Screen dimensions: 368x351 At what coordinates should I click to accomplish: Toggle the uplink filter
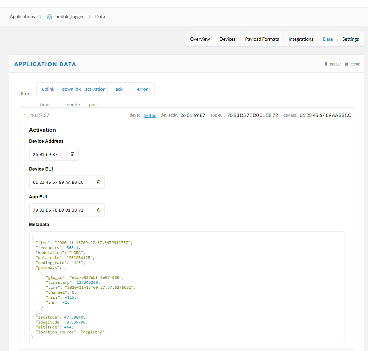click(x=48, y=89)
